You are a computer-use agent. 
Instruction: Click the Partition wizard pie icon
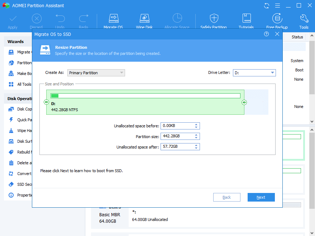click(x=11, y=63)
